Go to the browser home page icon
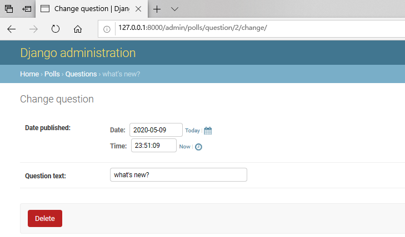Image resolution: width=405 pixels, height=237 pixels. (77, 29)
